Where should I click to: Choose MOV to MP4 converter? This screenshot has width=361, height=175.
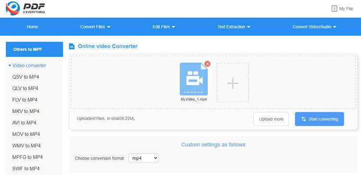pyautogui.click(x=26, y=134)
